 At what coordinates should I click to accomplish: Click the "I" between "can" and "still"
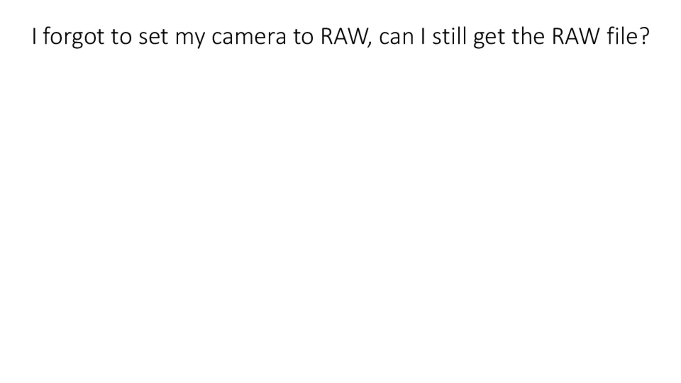click(x=423, y=36)
